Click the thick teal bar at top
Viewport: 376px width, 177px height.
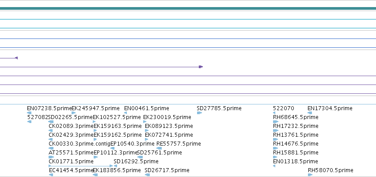(188, 8)
